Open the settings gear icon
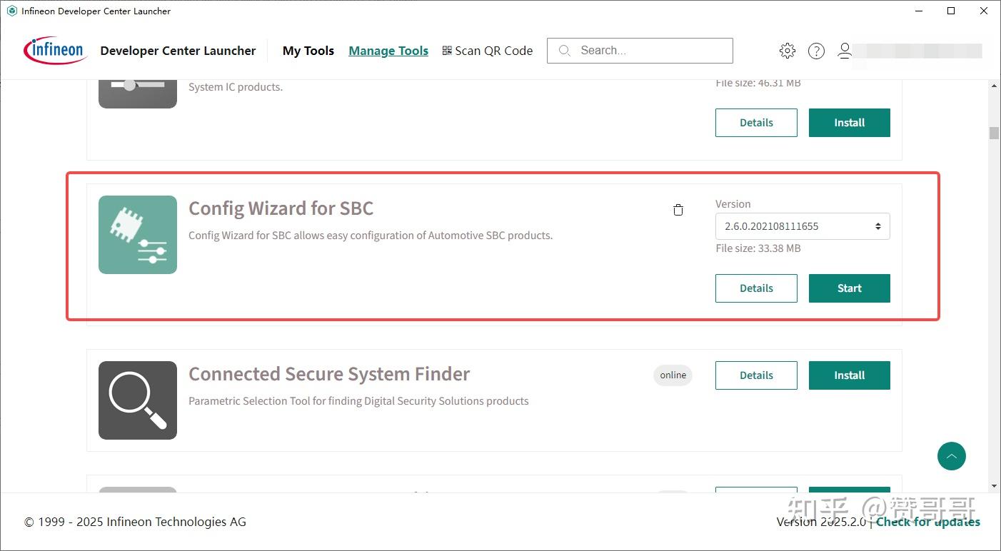 [788, 51]
